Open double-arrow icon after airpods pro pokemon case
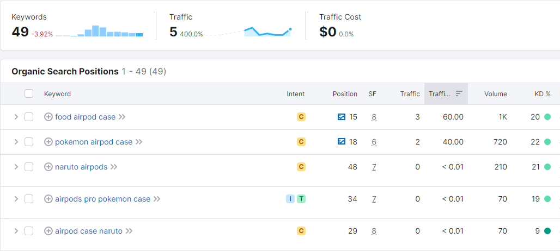The image size is (560, 251). coord(157,199)
